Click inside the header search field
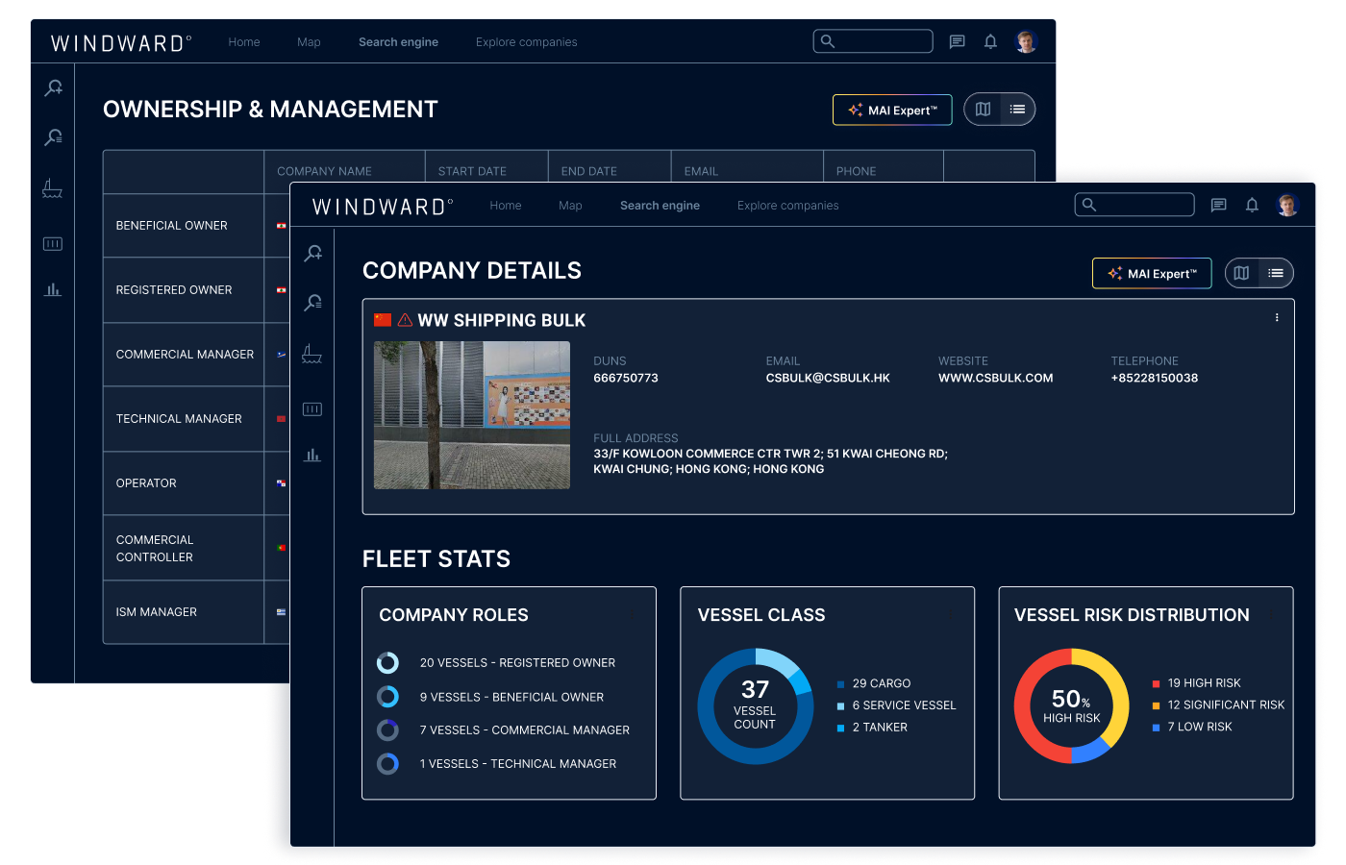The image size is (1346, 865). pos(1134,204)
